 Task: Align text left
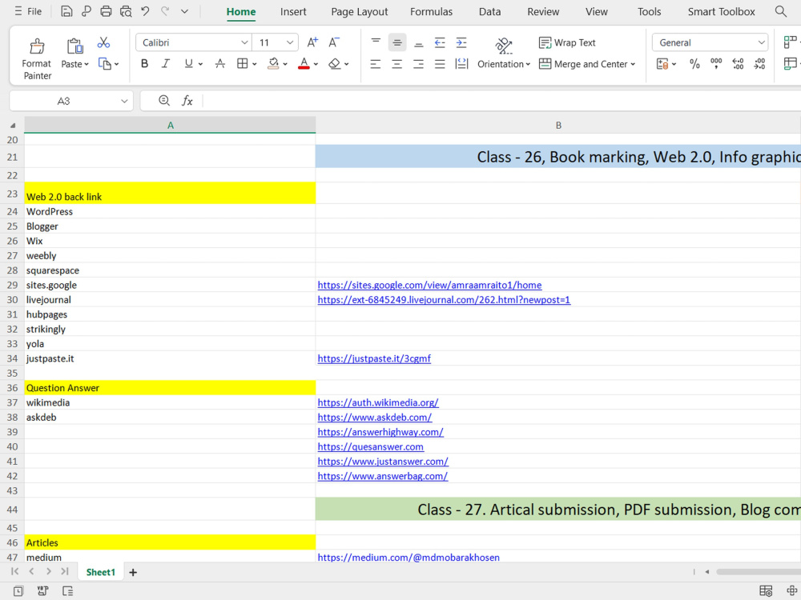click(x=376, y=64)
